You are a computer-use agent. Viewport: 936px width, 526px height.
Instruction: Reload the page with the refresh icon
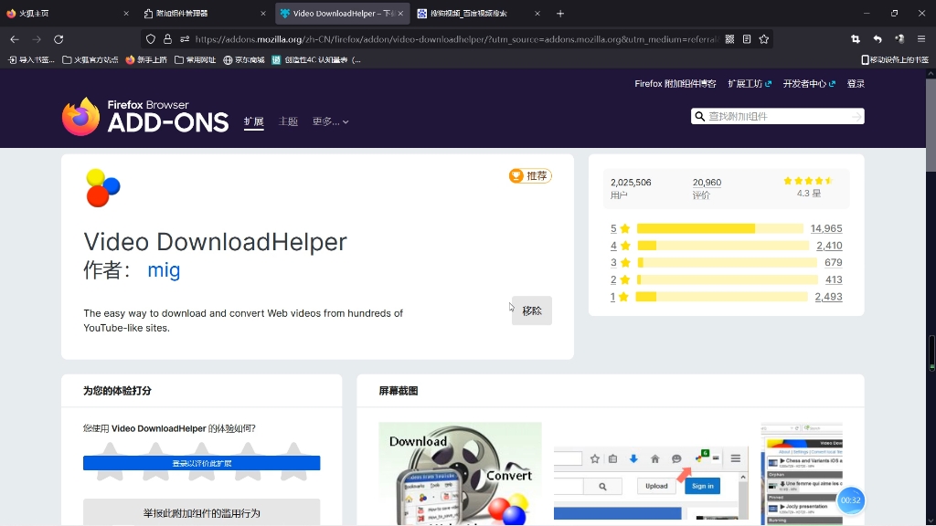click(58, 38)
